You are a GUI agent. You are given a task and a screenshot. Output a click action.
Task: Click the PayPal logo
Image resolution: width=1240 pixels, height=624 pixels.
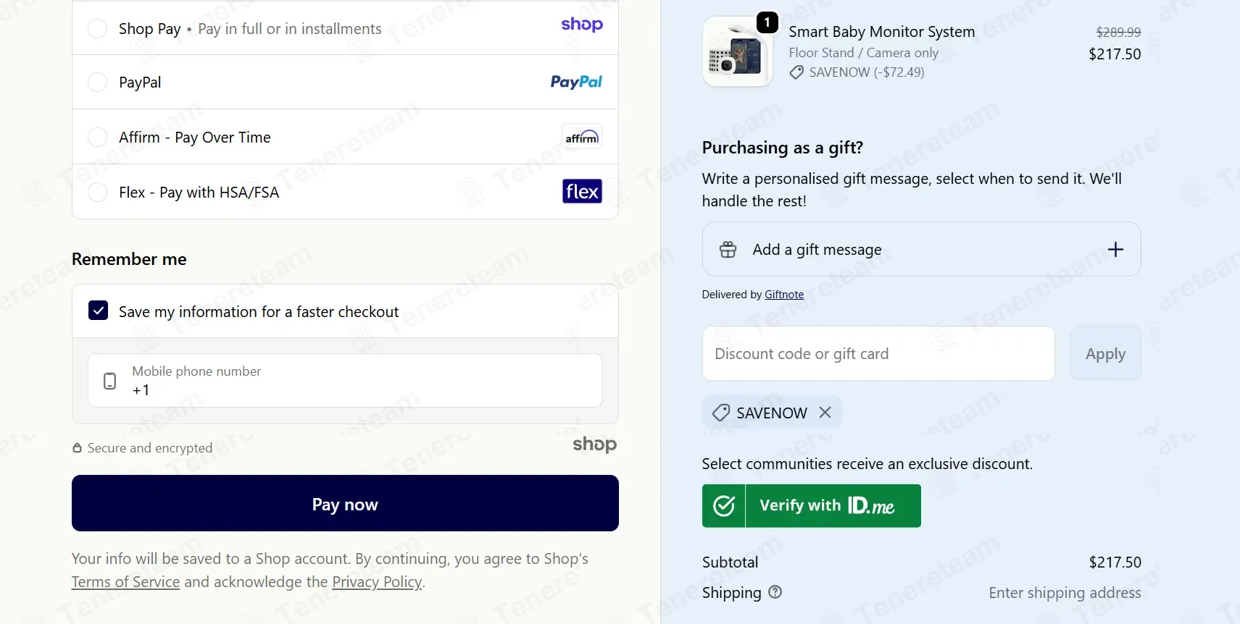coord(576,82)
